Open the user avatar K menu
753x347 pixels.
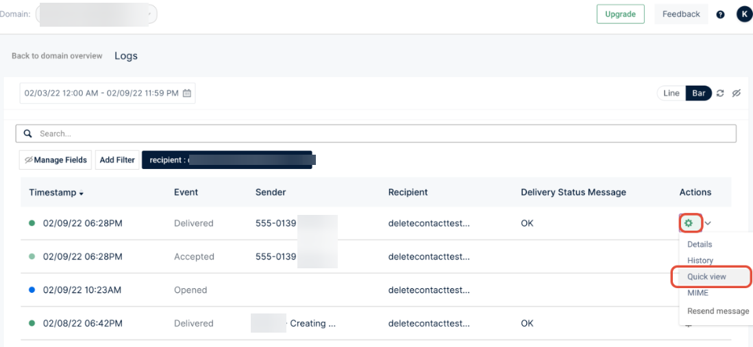pyautogui.click(x=743, y=14)
